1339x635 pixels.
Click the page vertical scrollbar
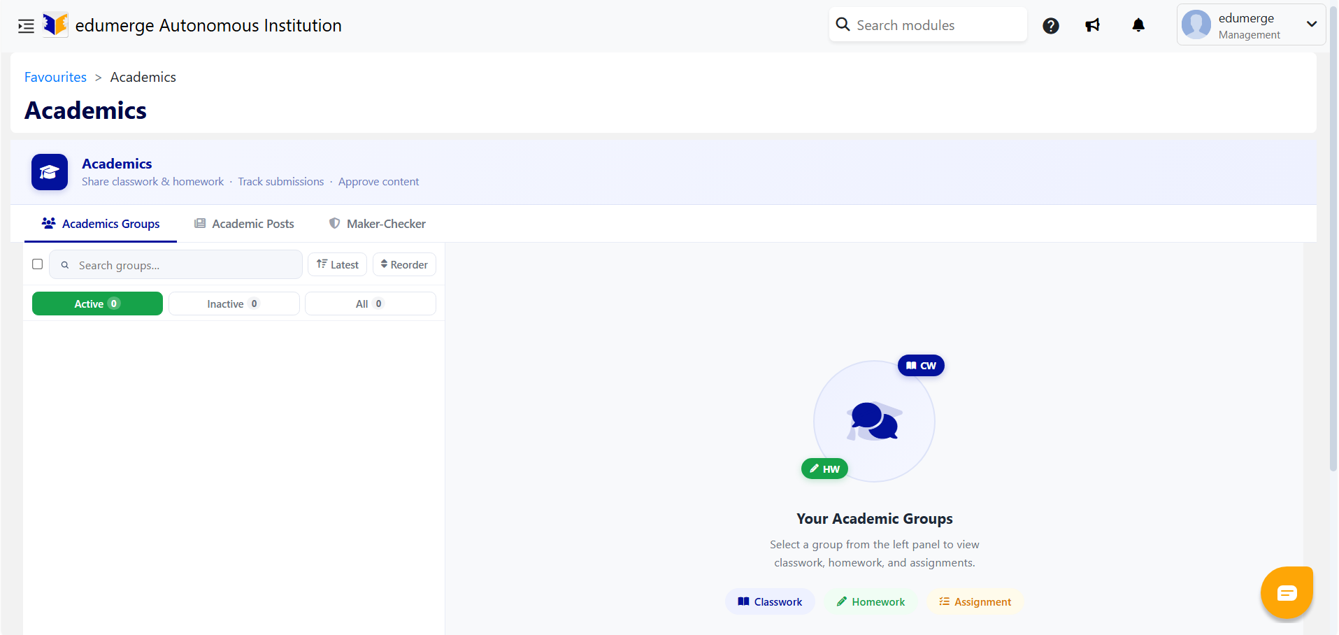tap(1333, 238)
